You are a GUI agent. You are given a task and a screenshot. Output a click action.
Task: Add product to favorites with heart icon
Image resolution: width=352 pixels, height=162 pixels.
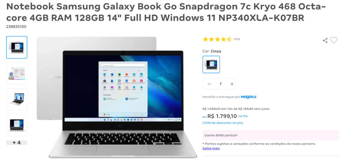tap(334, 40)
